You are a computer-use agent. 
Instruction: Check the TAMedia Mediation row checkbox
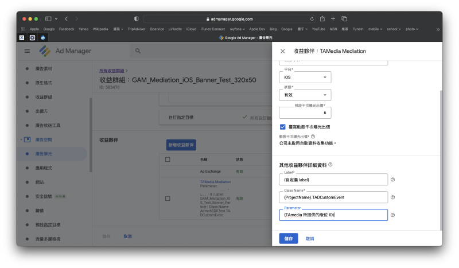point(168,199)
